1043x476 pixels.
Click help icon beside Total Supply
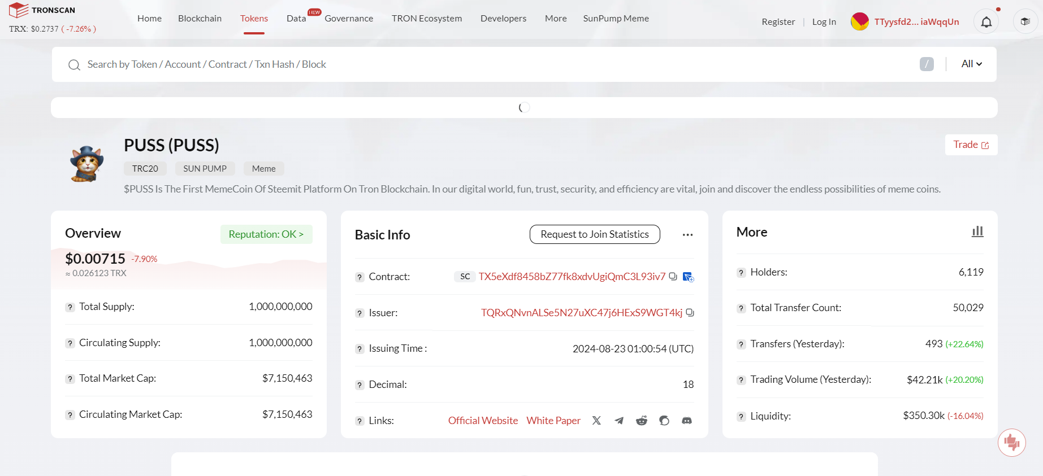coord(70,307)
